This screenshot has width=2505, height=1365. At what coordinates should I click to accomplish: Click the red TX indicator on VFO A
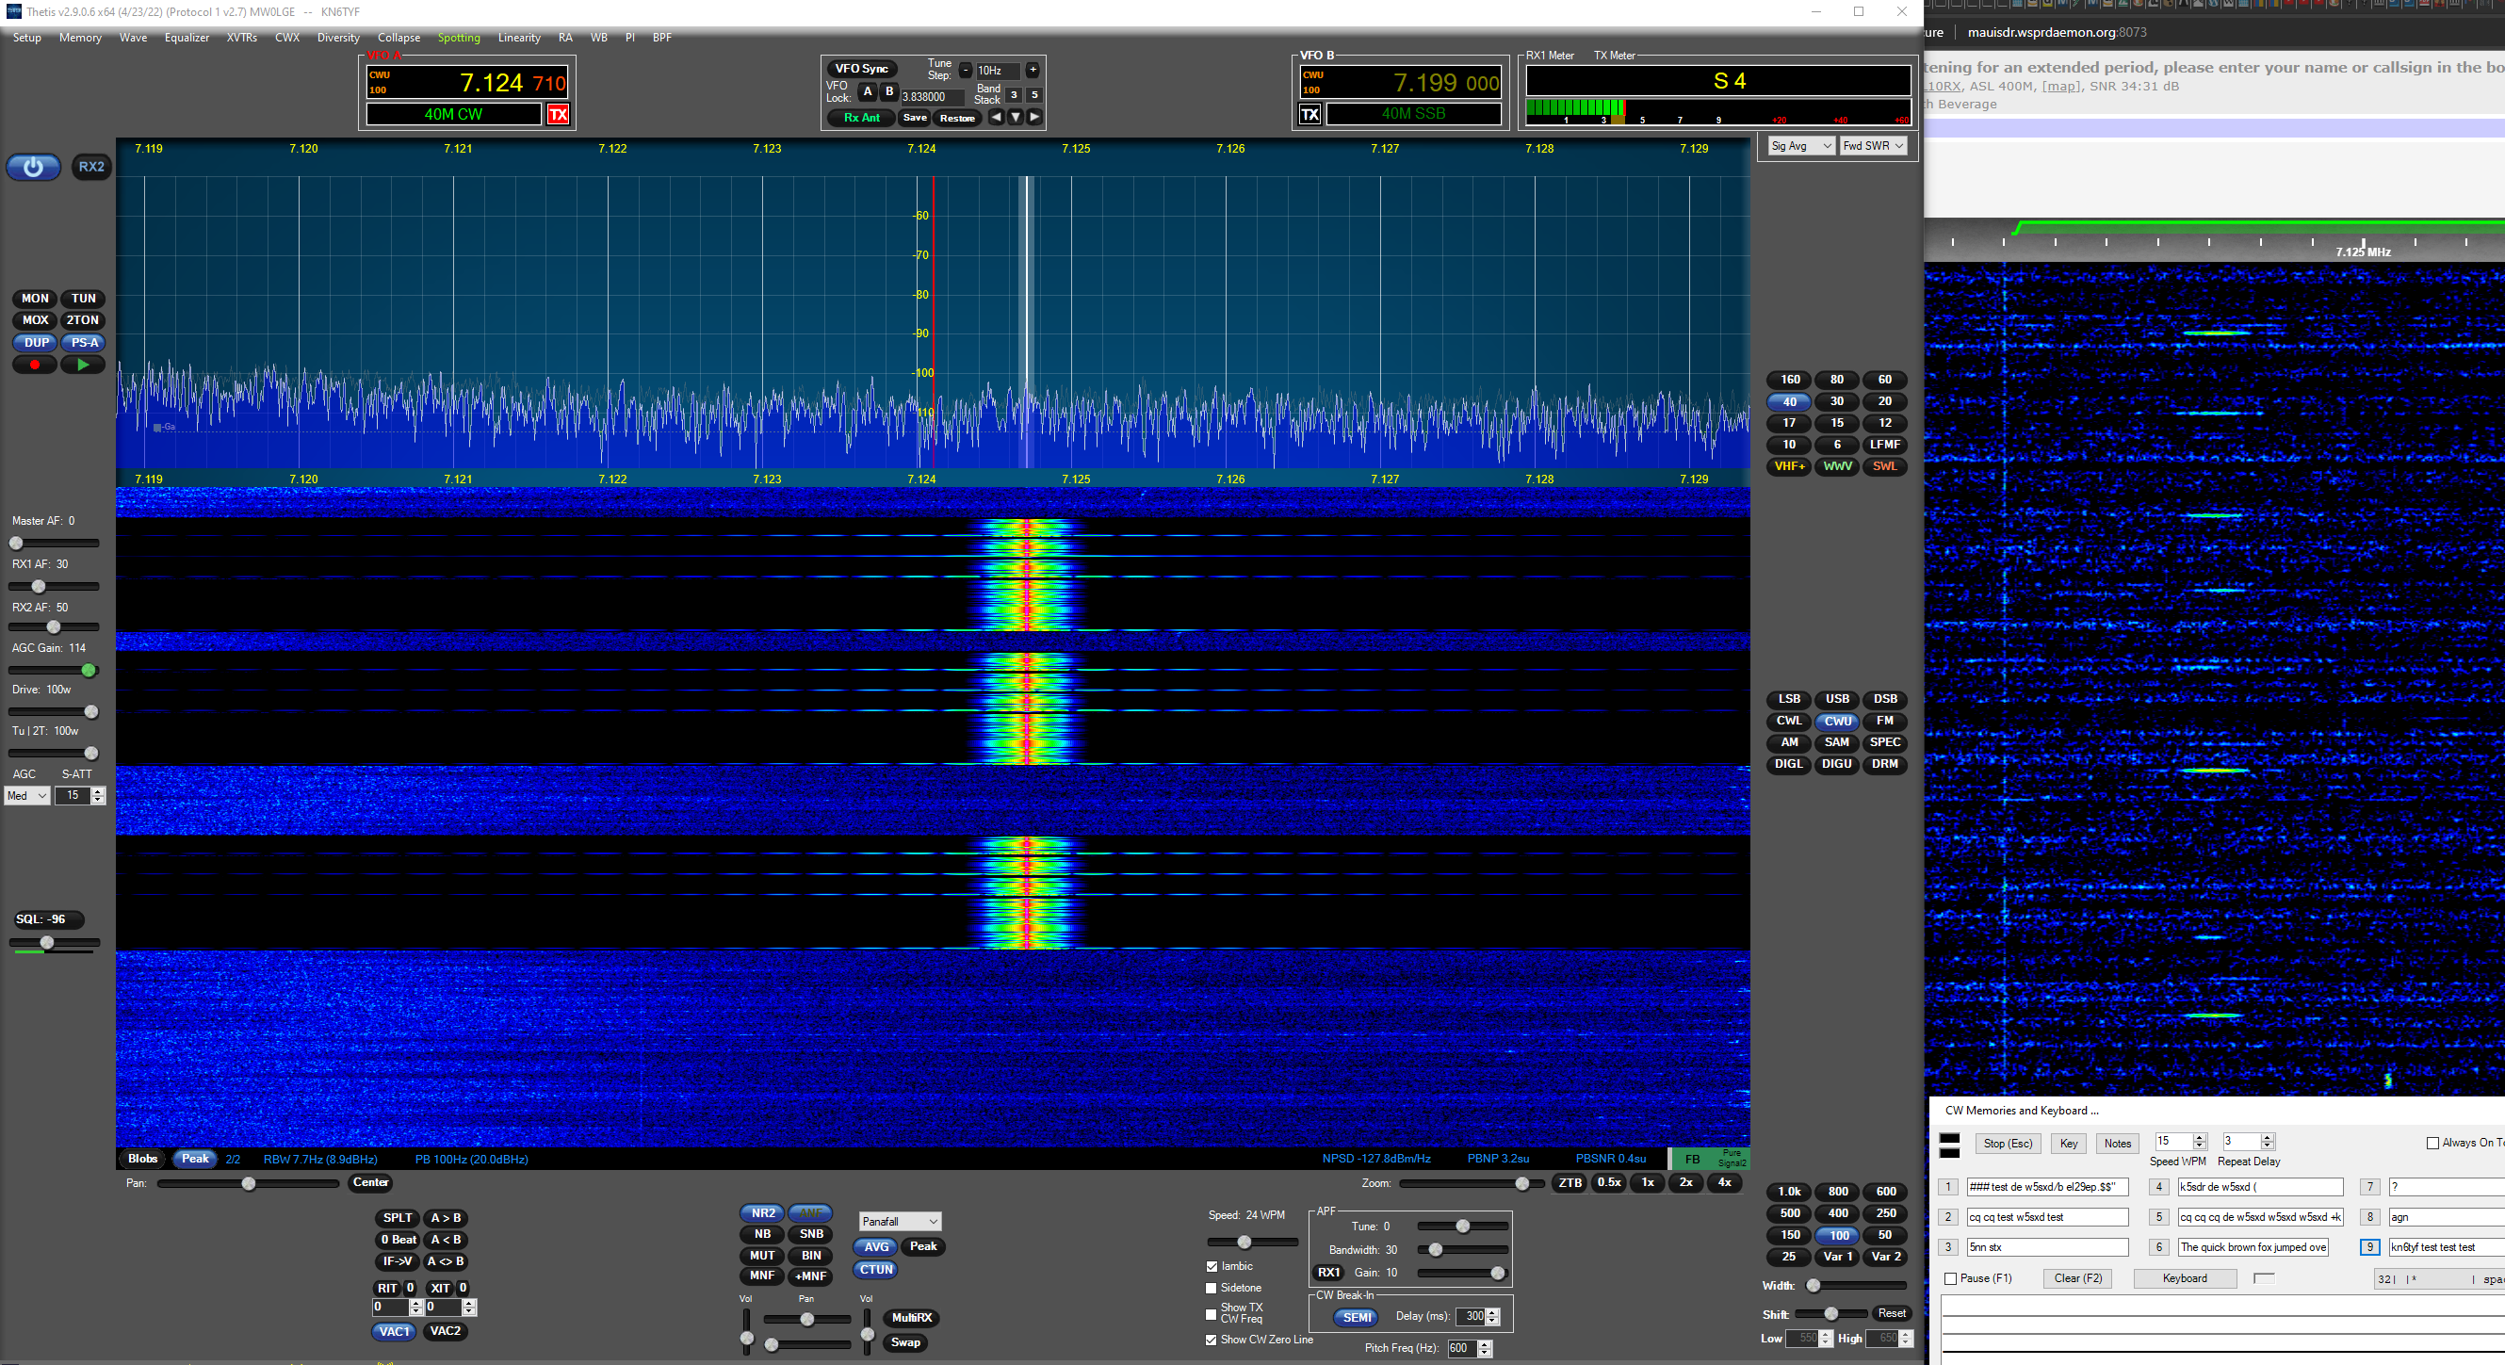pyautogui.click(x=557, y=115)
